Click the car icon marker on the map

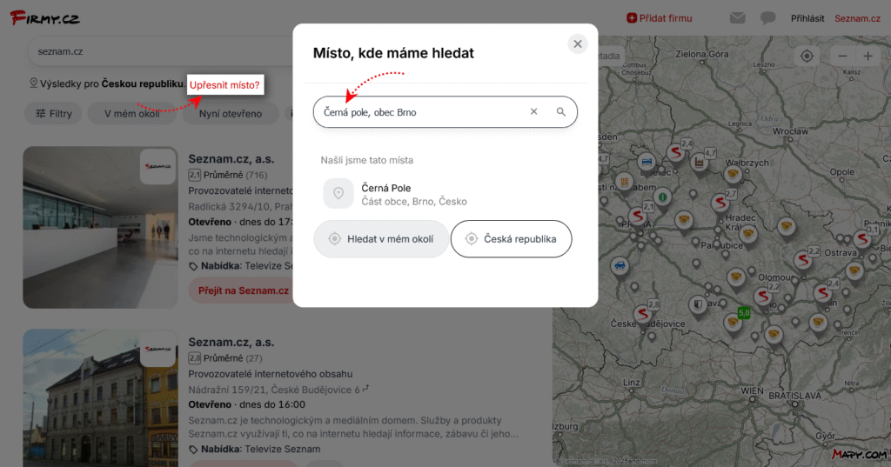tap(620, 264)
